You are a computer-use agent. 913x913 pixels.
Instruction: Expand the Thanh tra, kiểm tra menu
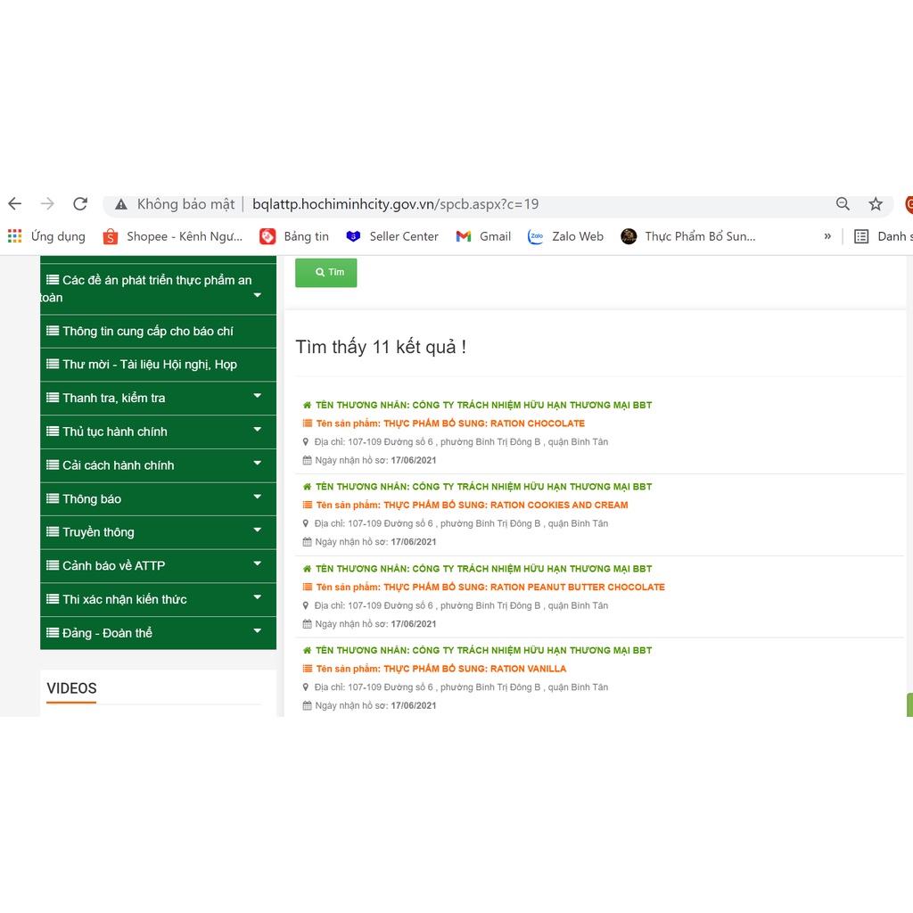click(257, 397)
